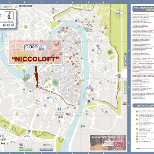Screen dimensions: 154x154
Task: Click the vertical A4 - VERONA EST label
Action: (126, 88)
